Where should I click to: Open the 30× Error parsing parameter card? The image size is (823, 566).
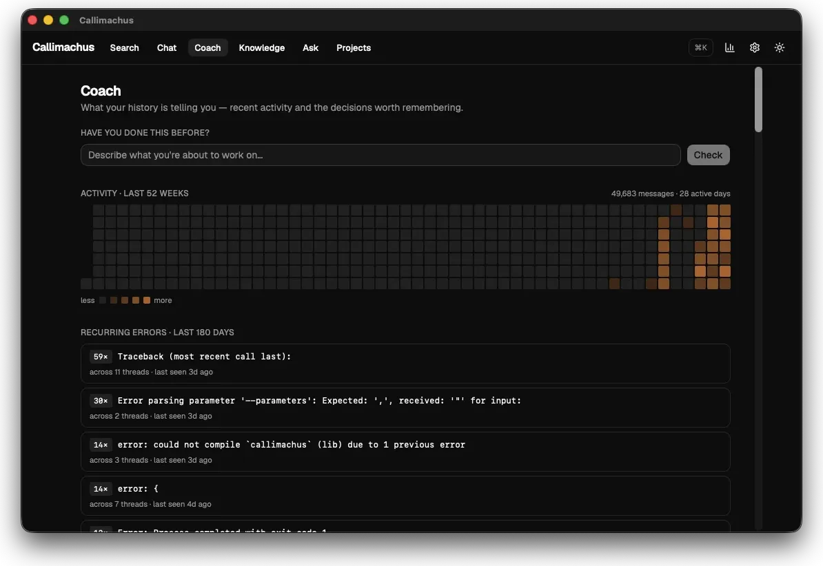(405, 408)
